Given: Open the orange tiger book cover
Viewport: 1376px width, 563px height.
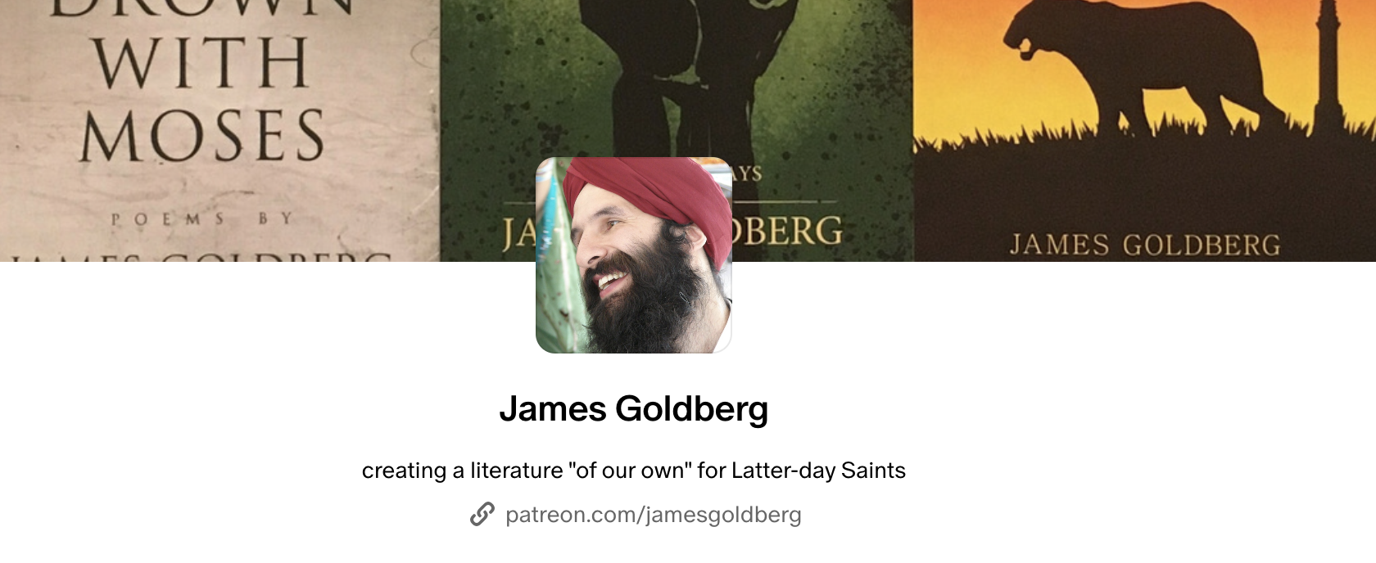Looking at the screenshot, I should [x=1144, y=131].
